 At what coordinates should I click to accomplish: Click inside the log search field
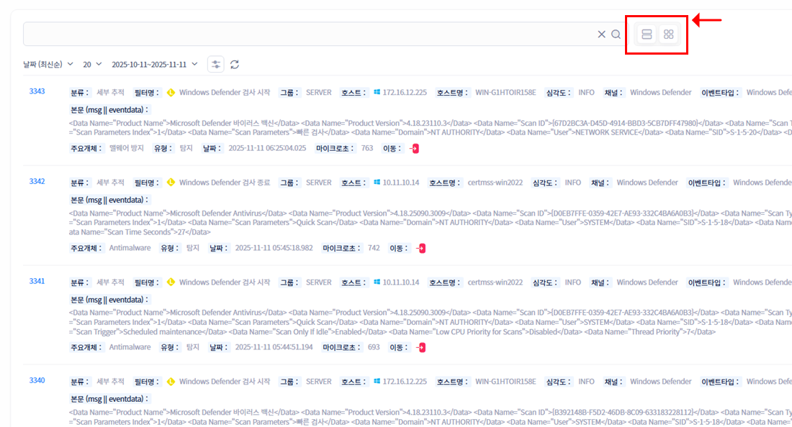point(310,35)
